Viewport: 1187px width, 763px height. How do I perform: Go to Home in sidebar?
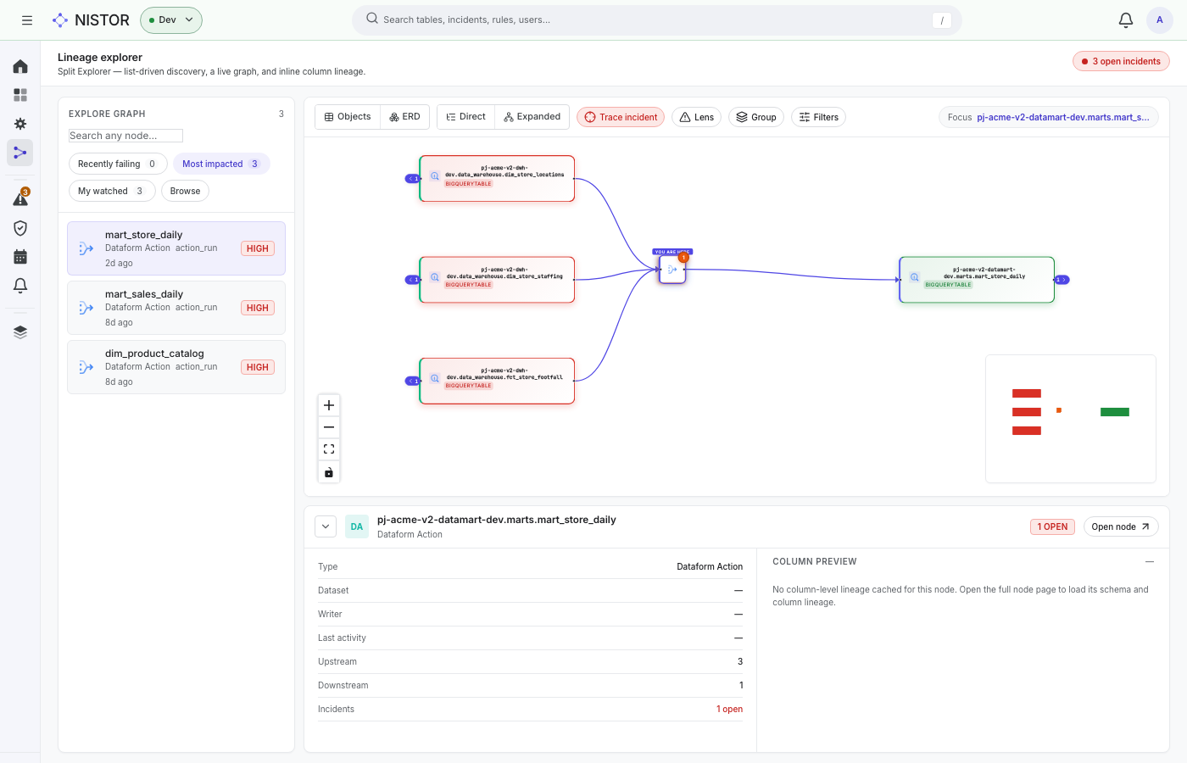click(x=20, y=66)
